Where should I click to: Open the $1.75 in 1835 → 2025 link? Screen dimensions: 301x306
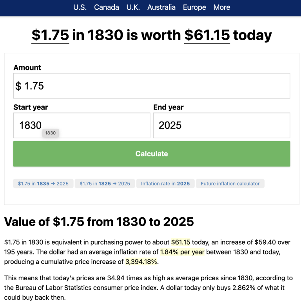click(43, 183)
